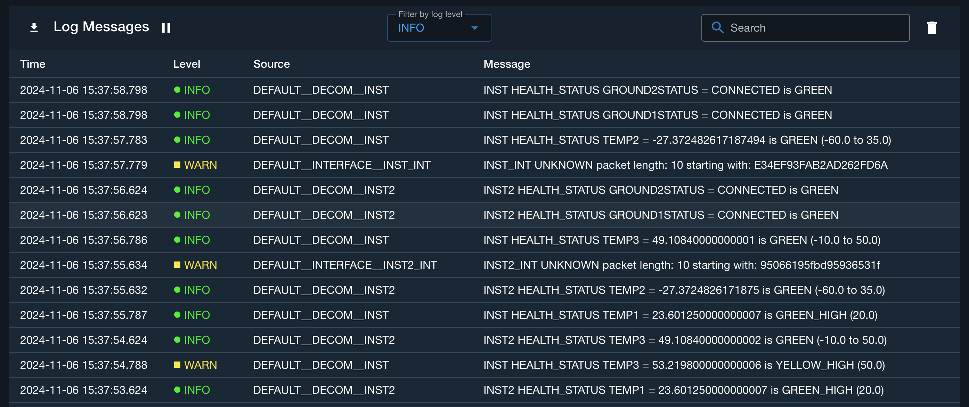Viewport: 969px width, 407px height.
Task: Click message INST GROUND1STATUS = CONNECTED is GREEN
Action: click(658, 115)
